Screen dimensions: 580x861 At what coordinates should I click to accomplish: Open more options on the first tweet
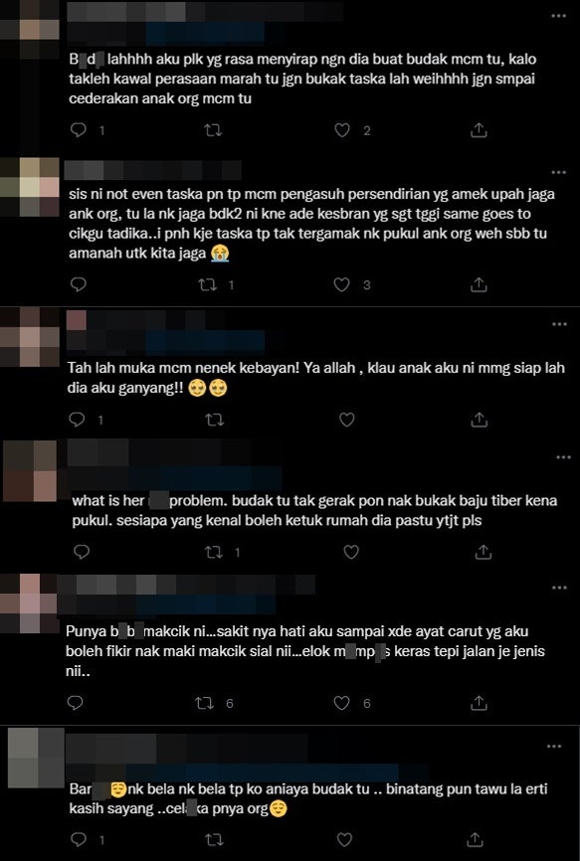[558, 16]
